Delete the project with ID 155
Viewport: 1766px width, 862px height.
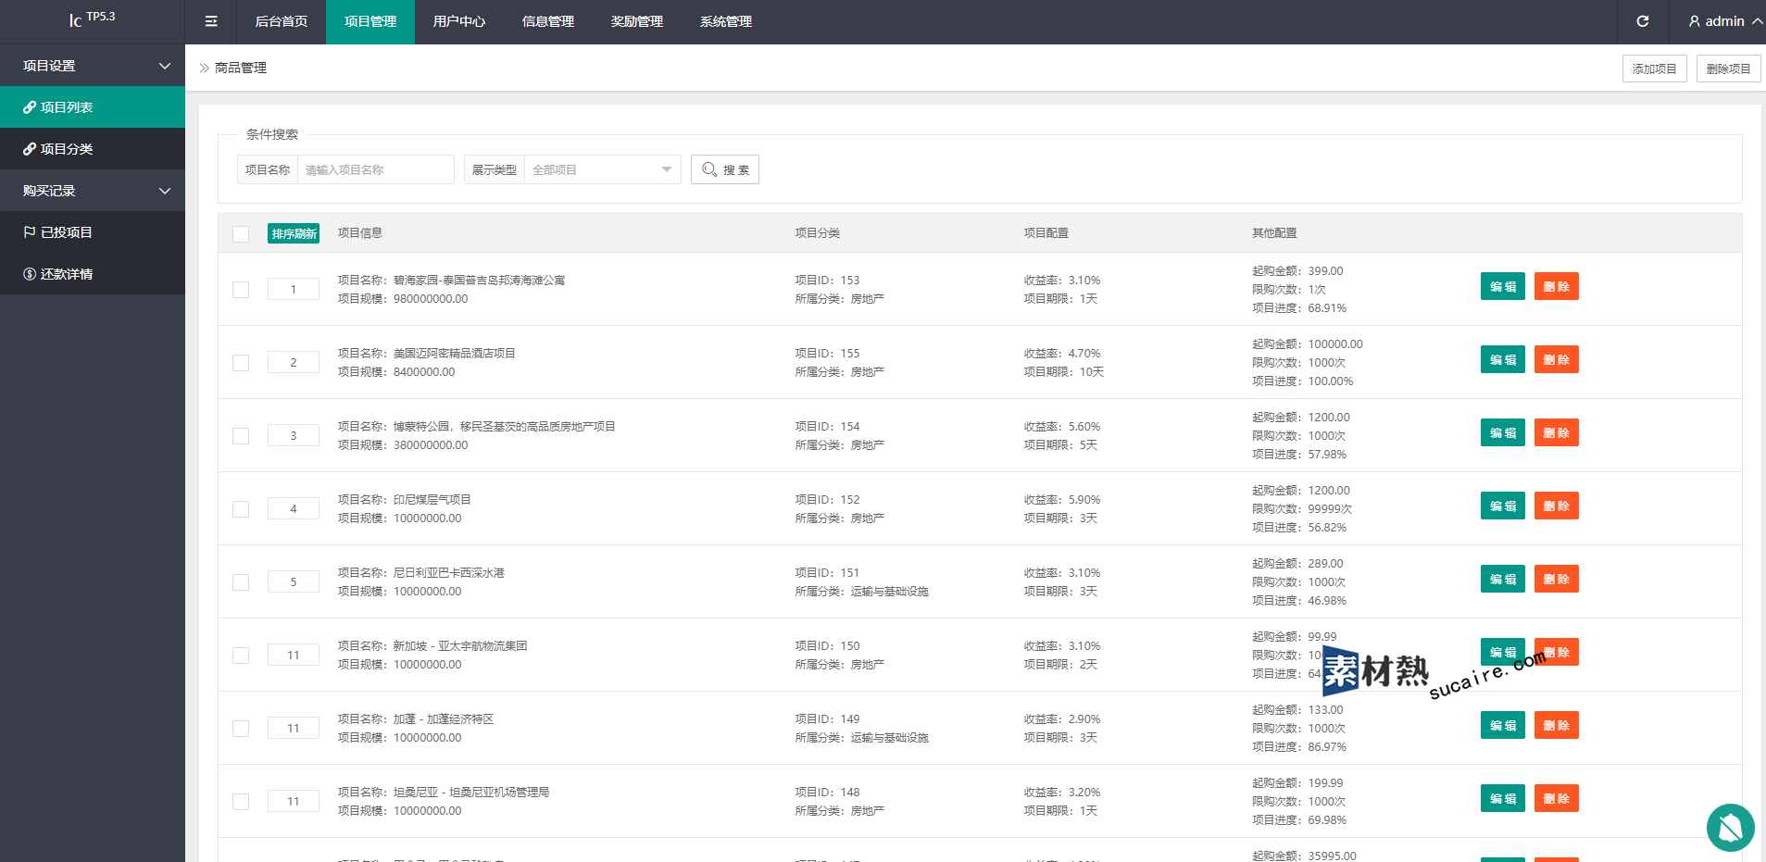pos(1556,359)
